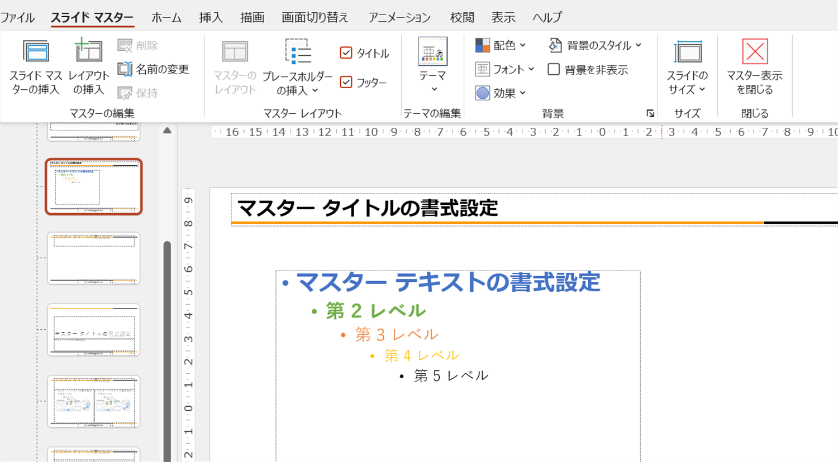838x462 pixels.
Task: Click the Insert Slide Master (スライド マスターの挿入) icon
Action: [36, 53]
